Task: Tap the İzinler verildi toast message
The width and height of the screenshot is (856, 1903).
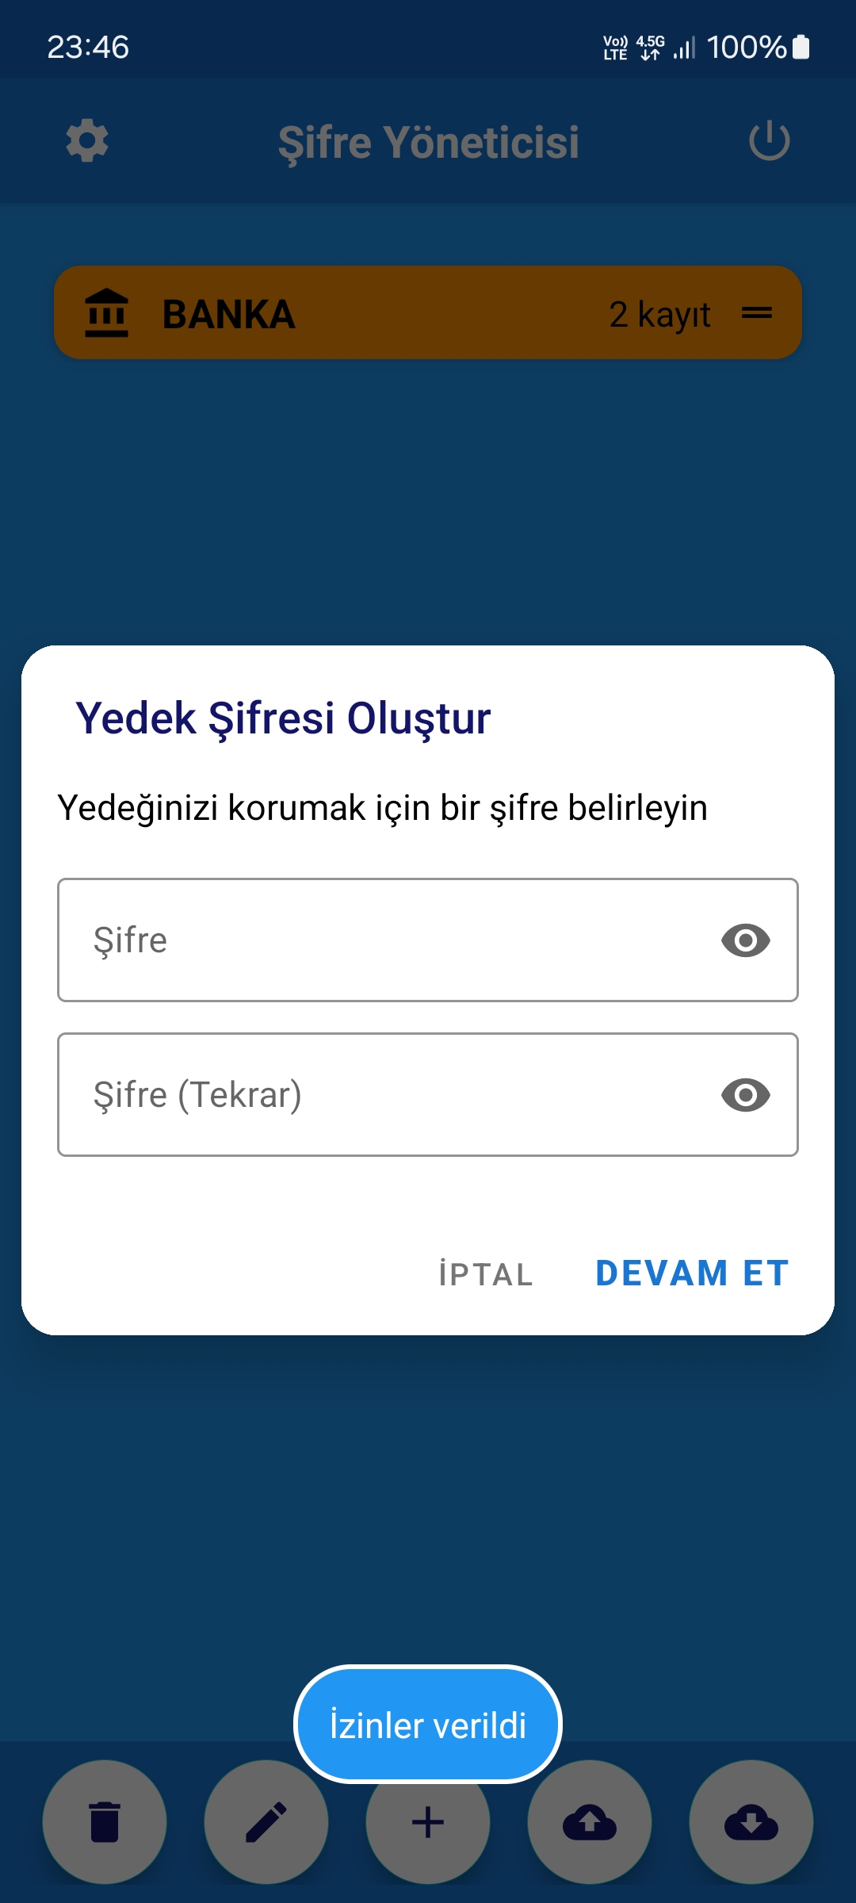Action: (428, 1725)
